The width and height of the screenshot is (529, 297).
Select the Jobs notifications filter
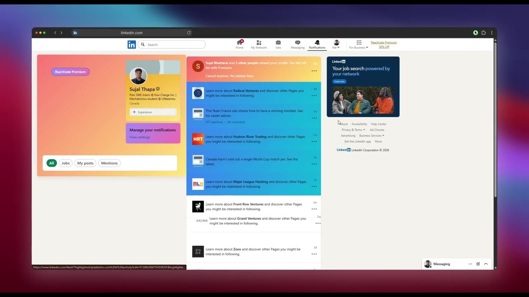coord(66,163)
